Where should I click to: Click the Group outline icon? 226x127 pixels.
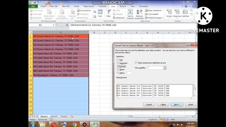point(169,13)
